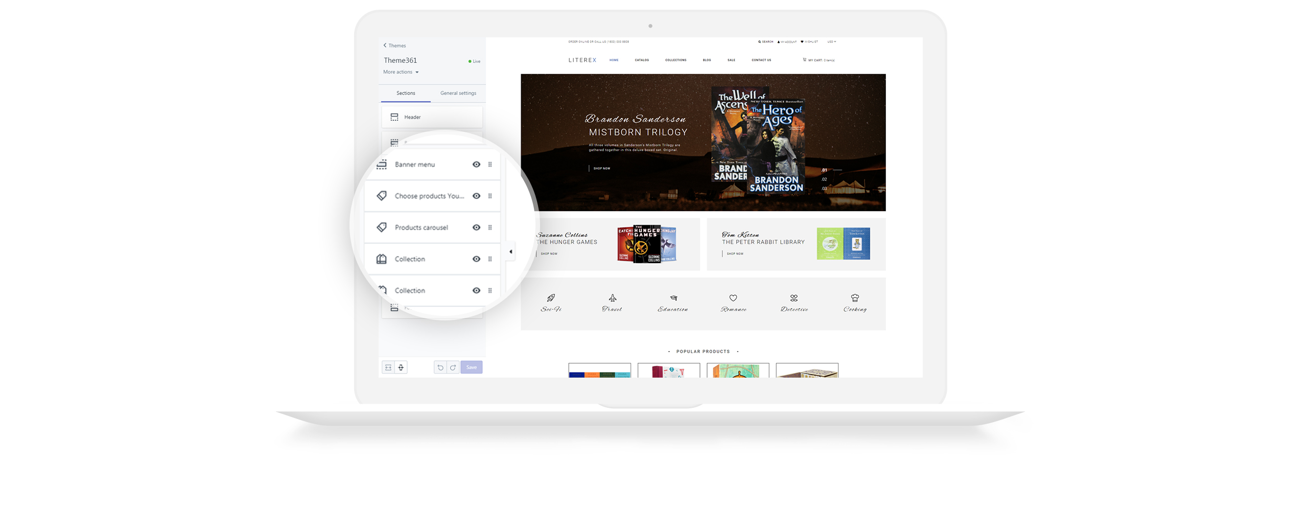This screenshot has height=511, width=1308.
Task: Undo the last change
Action: 440,367
